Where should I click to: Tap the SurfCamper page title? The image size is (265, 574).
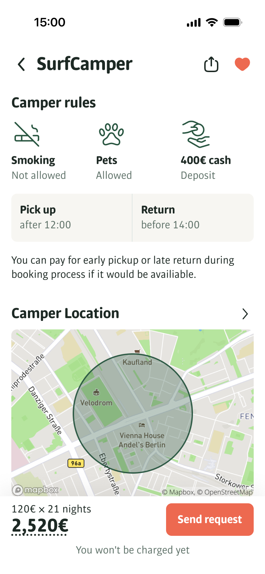(x=84, y=64)
